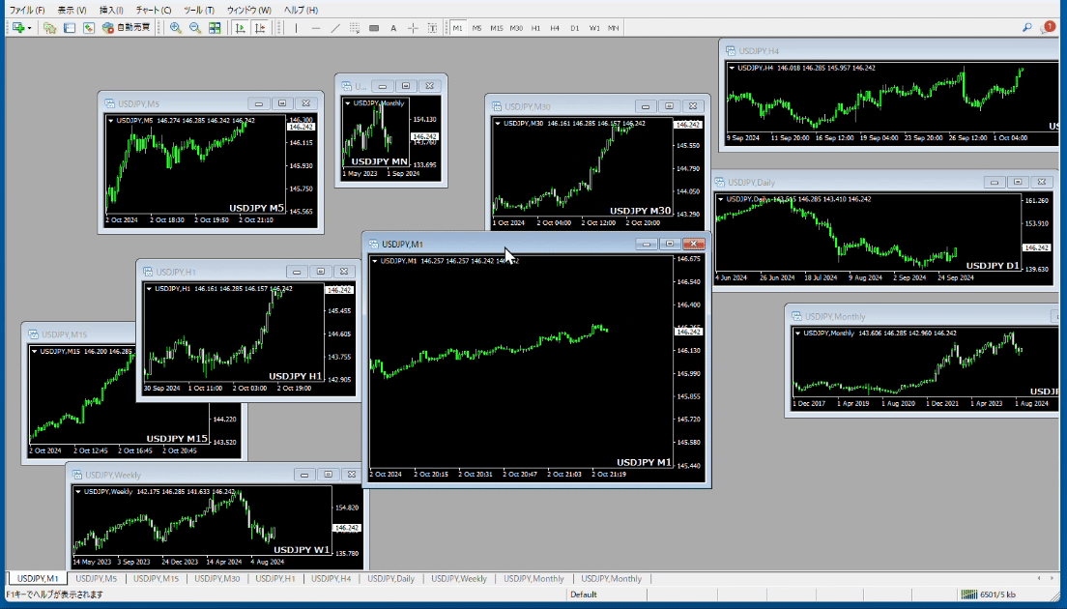Image resolution: width=1067 pixels, height=609 pixels.
Task: Open the 表示 (V) menu
Action: point(72,11)
